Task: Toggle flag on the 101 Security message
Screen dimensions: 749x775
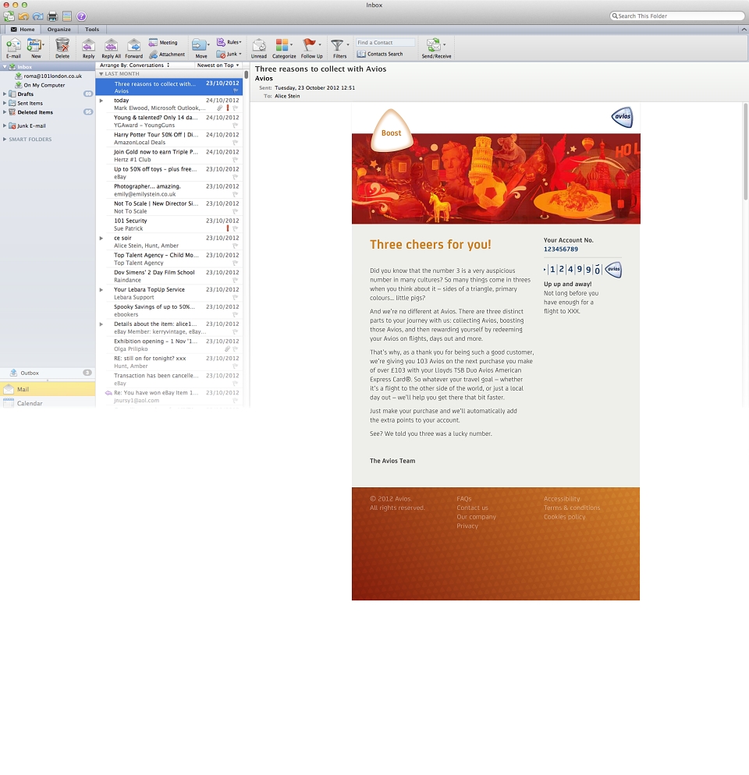Action: pos(236,229)
